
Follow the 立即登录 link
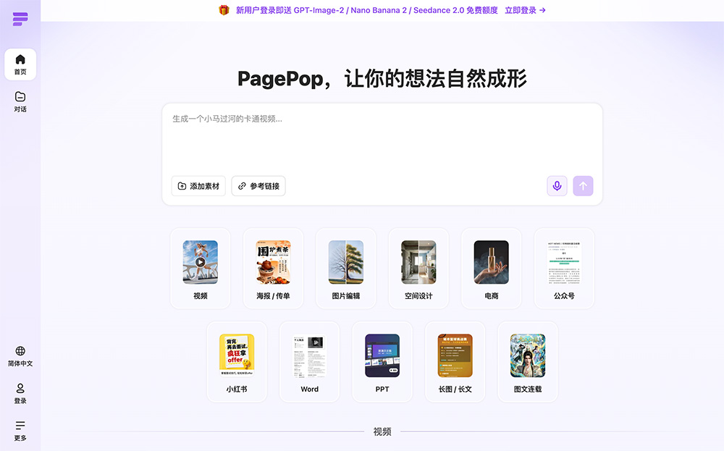click(x=525, y=10)
